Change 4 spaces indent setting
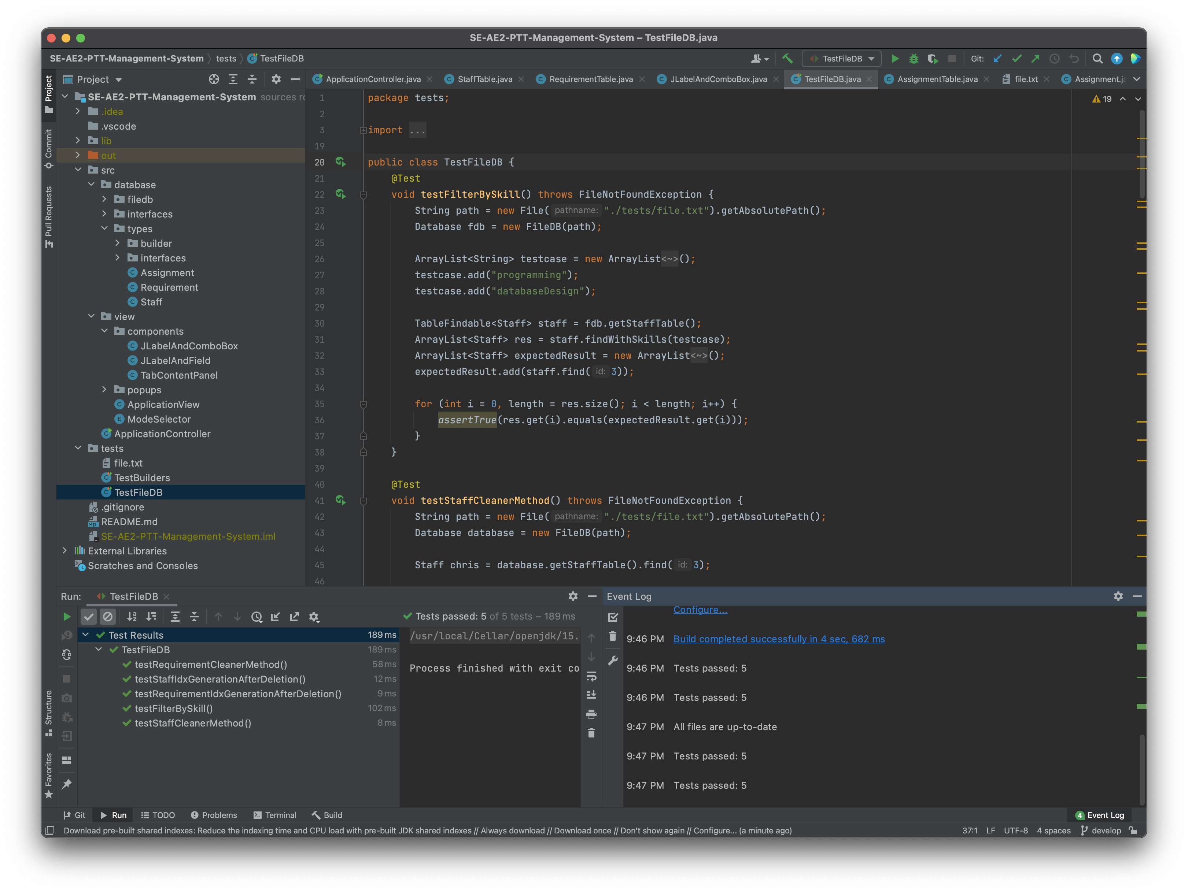1188x892 pixels. pyautogui.click(x=1053, y=830)
